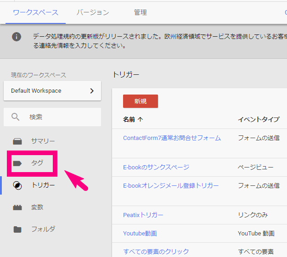
Task: Click the info icon in notification banner
Action: coord(17,37)
